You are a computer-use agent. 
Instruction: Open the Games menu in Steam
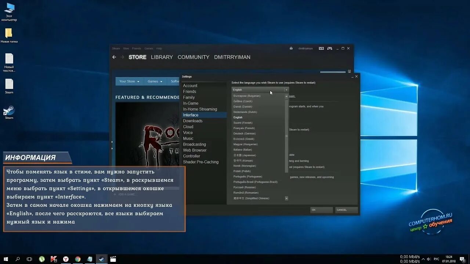[149, 48]
